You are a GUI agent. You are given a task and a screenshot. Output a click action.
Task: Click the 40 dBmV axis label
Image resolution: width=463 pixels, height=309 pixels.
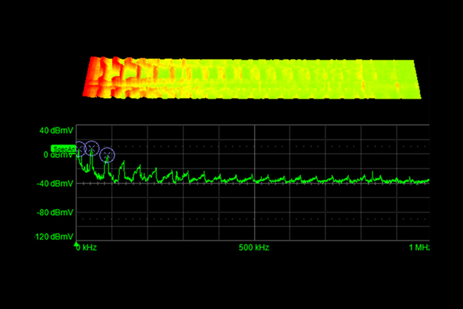[56, 130]
